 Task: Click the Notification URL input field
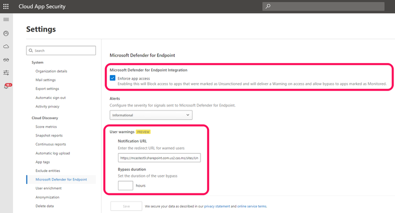[x=159, y=158]
